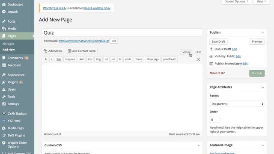This screenshot has height=154, width=274.
Task: Click the Settings sliders icon
Action: (x=4, y=104)
